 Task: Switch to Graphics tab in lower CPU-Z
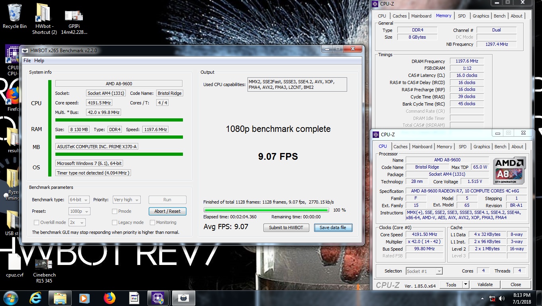481,147
